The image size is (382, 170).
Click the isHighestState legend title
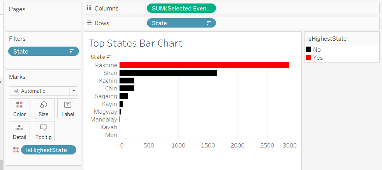pos(327,38)
